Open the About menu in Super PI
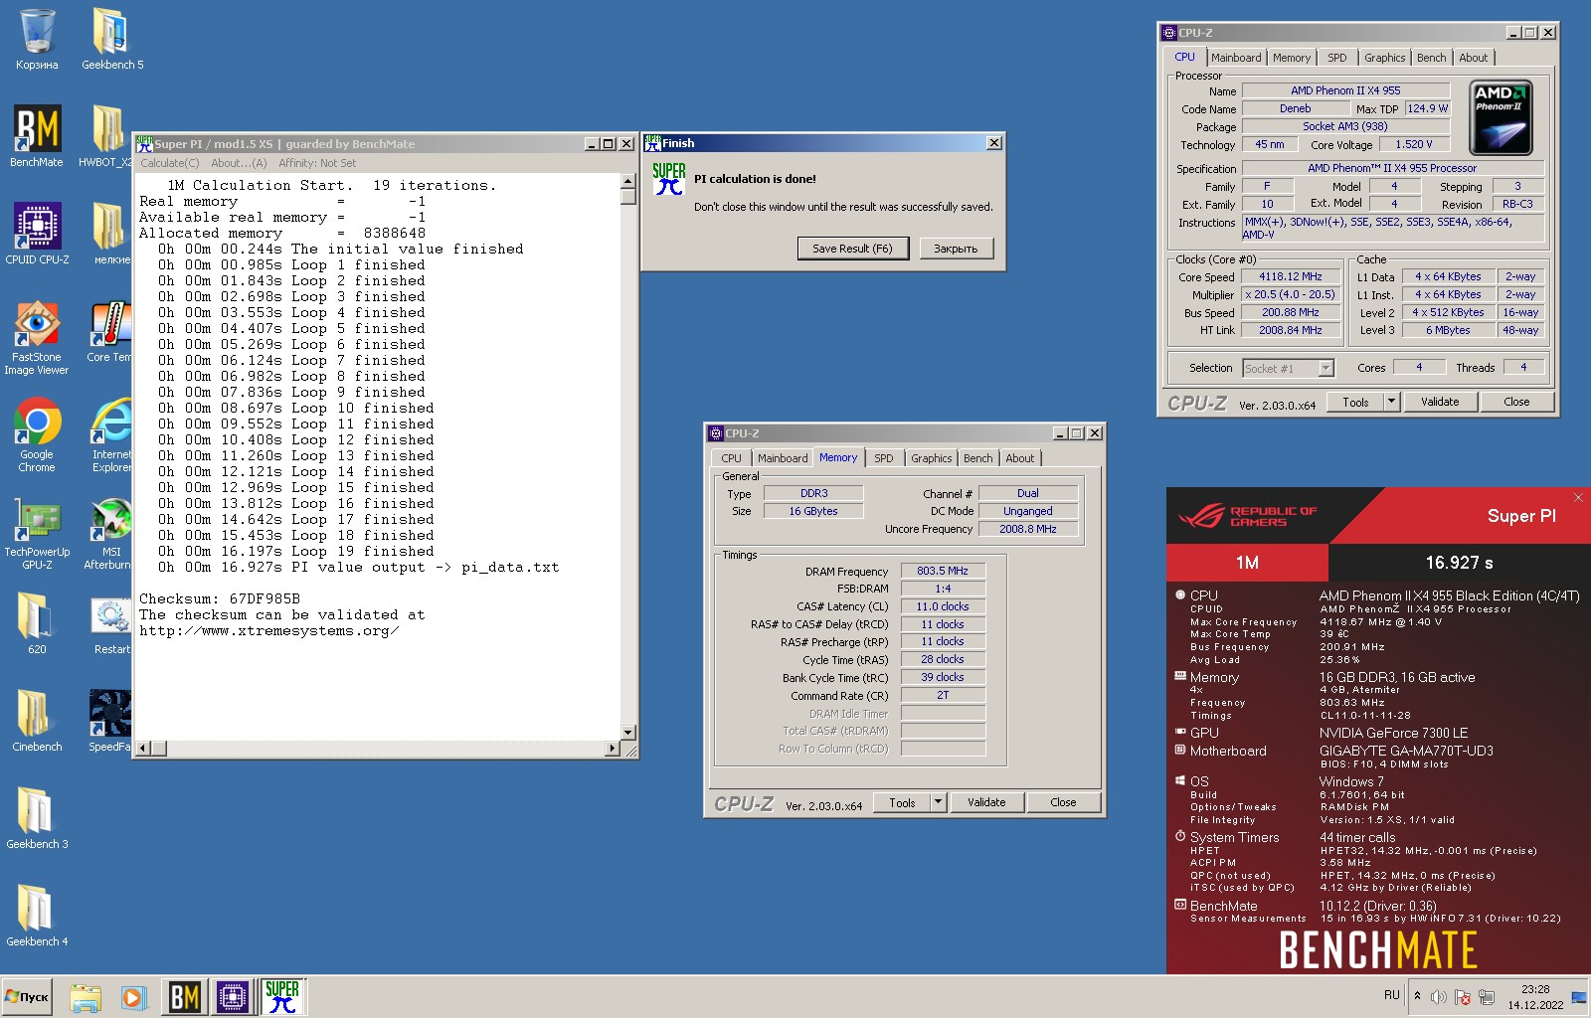Screen dimensions: 1591x1018 239,163
